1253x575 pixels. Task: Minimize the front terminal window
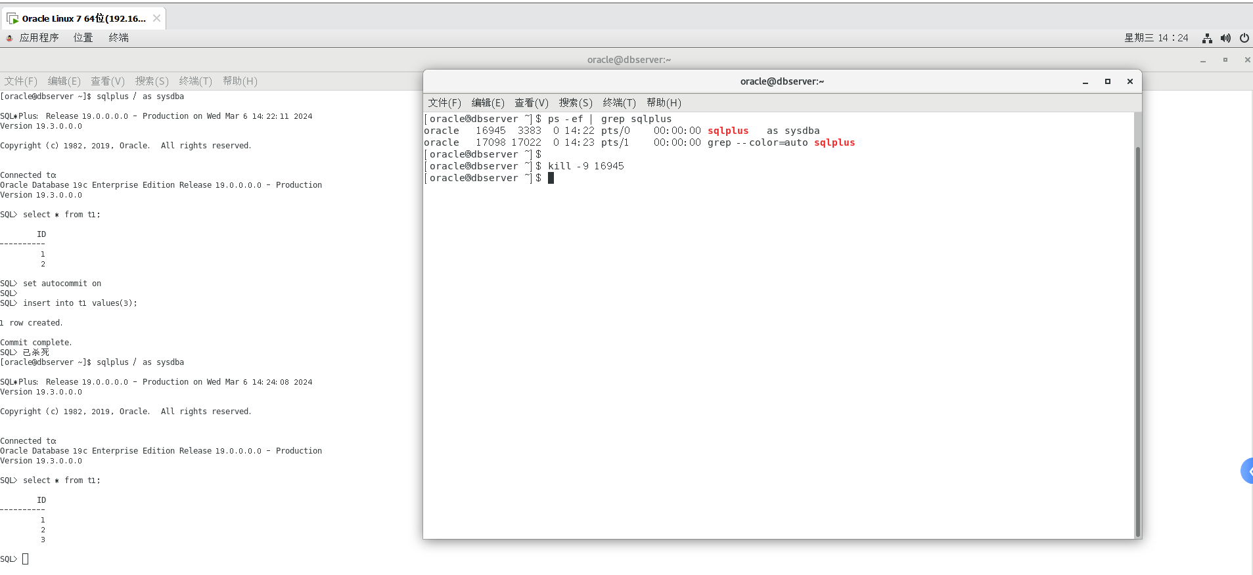click(x=1085, y=82)
